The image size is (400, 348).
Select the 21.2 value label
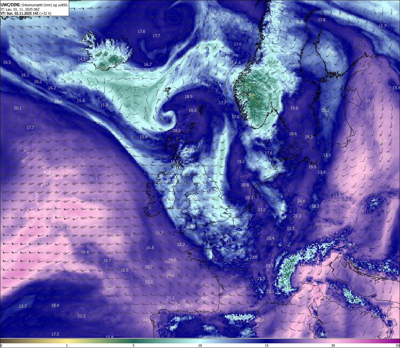click(82, 316)
